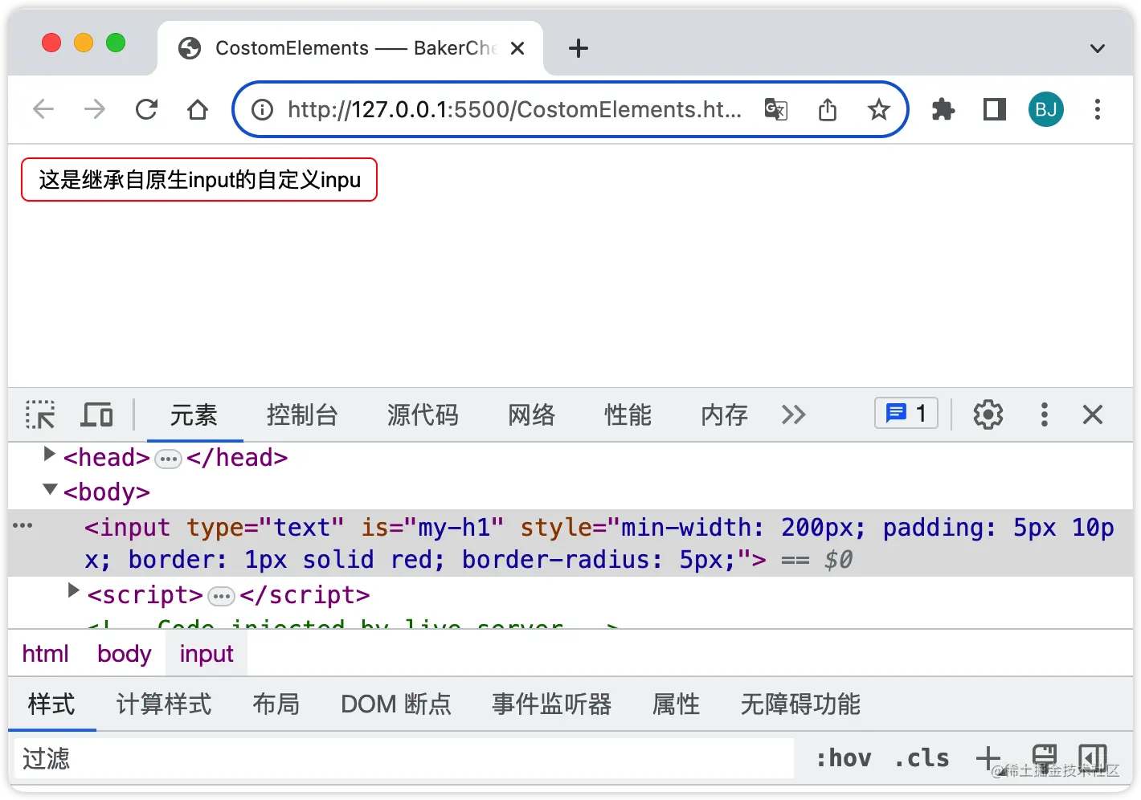
Task: Open the 1 message issues badge
Action: pos(906,414)
